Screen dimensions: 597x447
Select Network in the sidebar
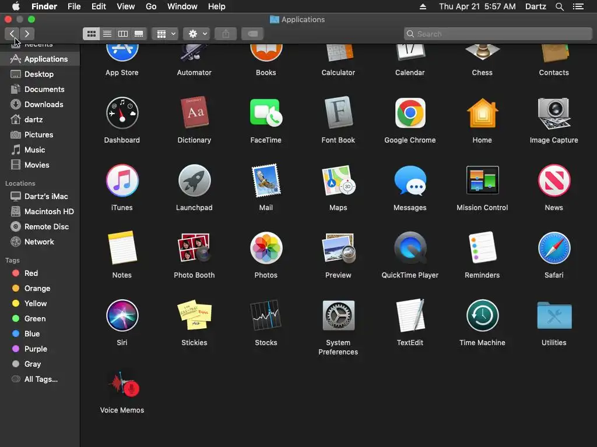click(x=40, y=242)
